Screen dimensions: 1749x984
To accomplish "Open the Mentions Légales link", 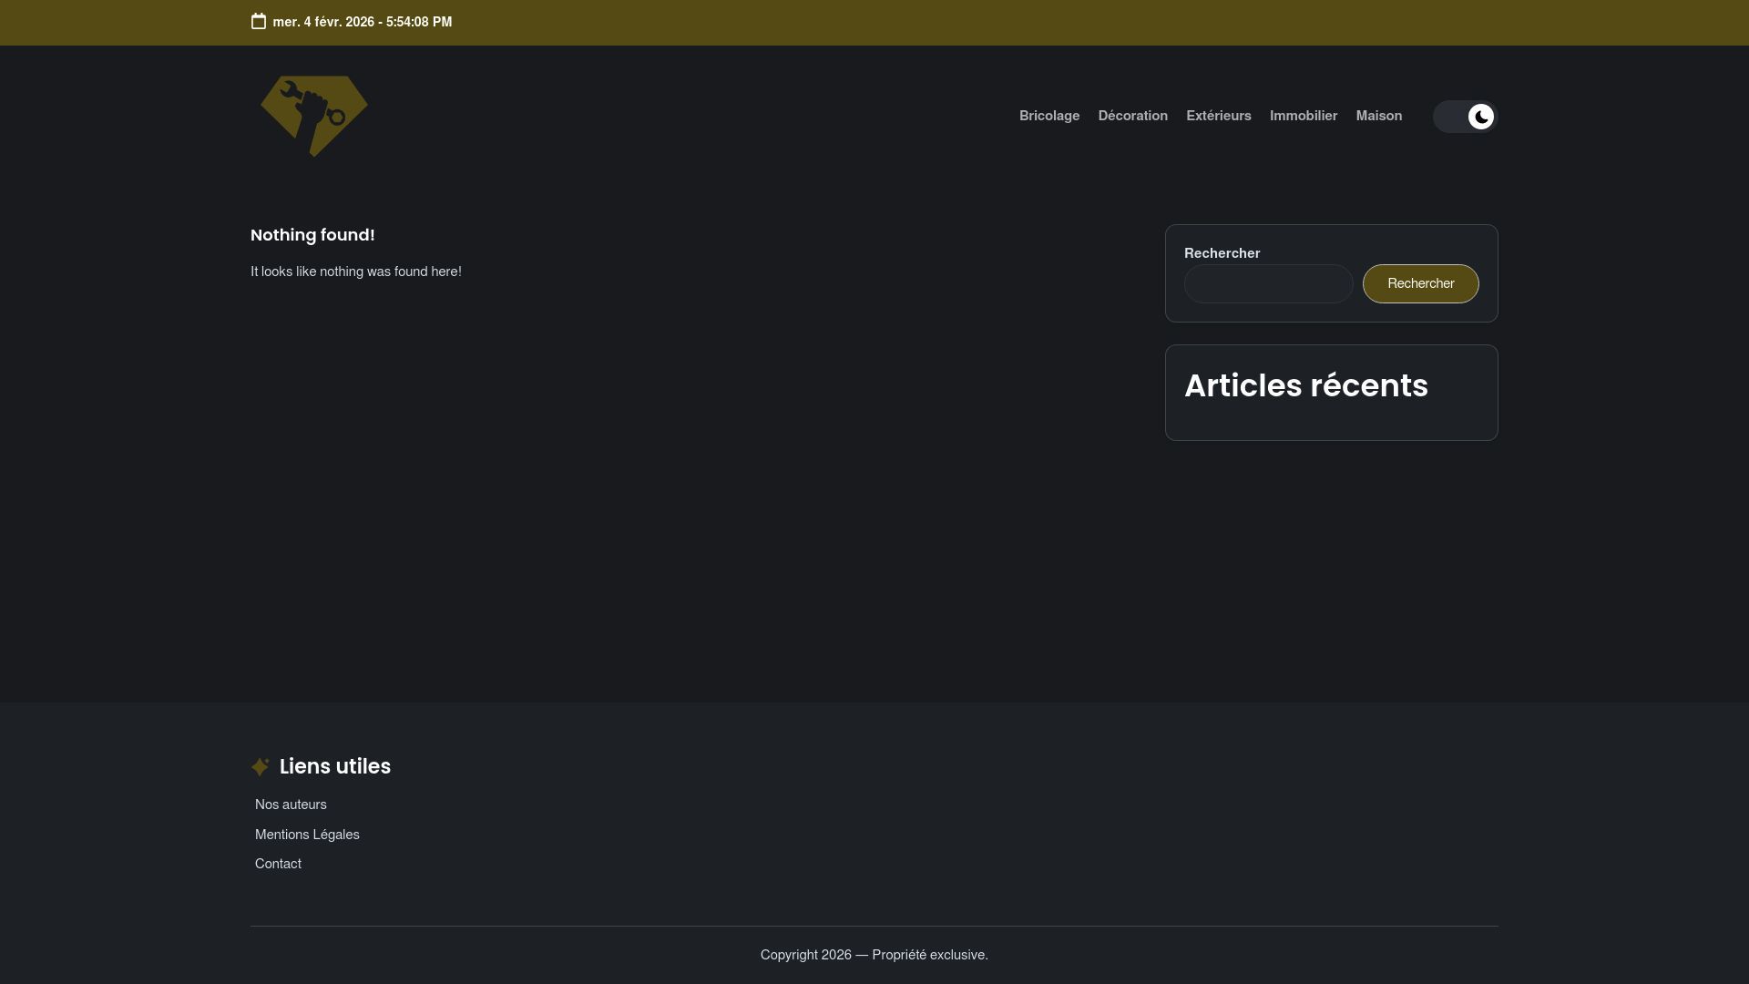I will coord(307,835).
